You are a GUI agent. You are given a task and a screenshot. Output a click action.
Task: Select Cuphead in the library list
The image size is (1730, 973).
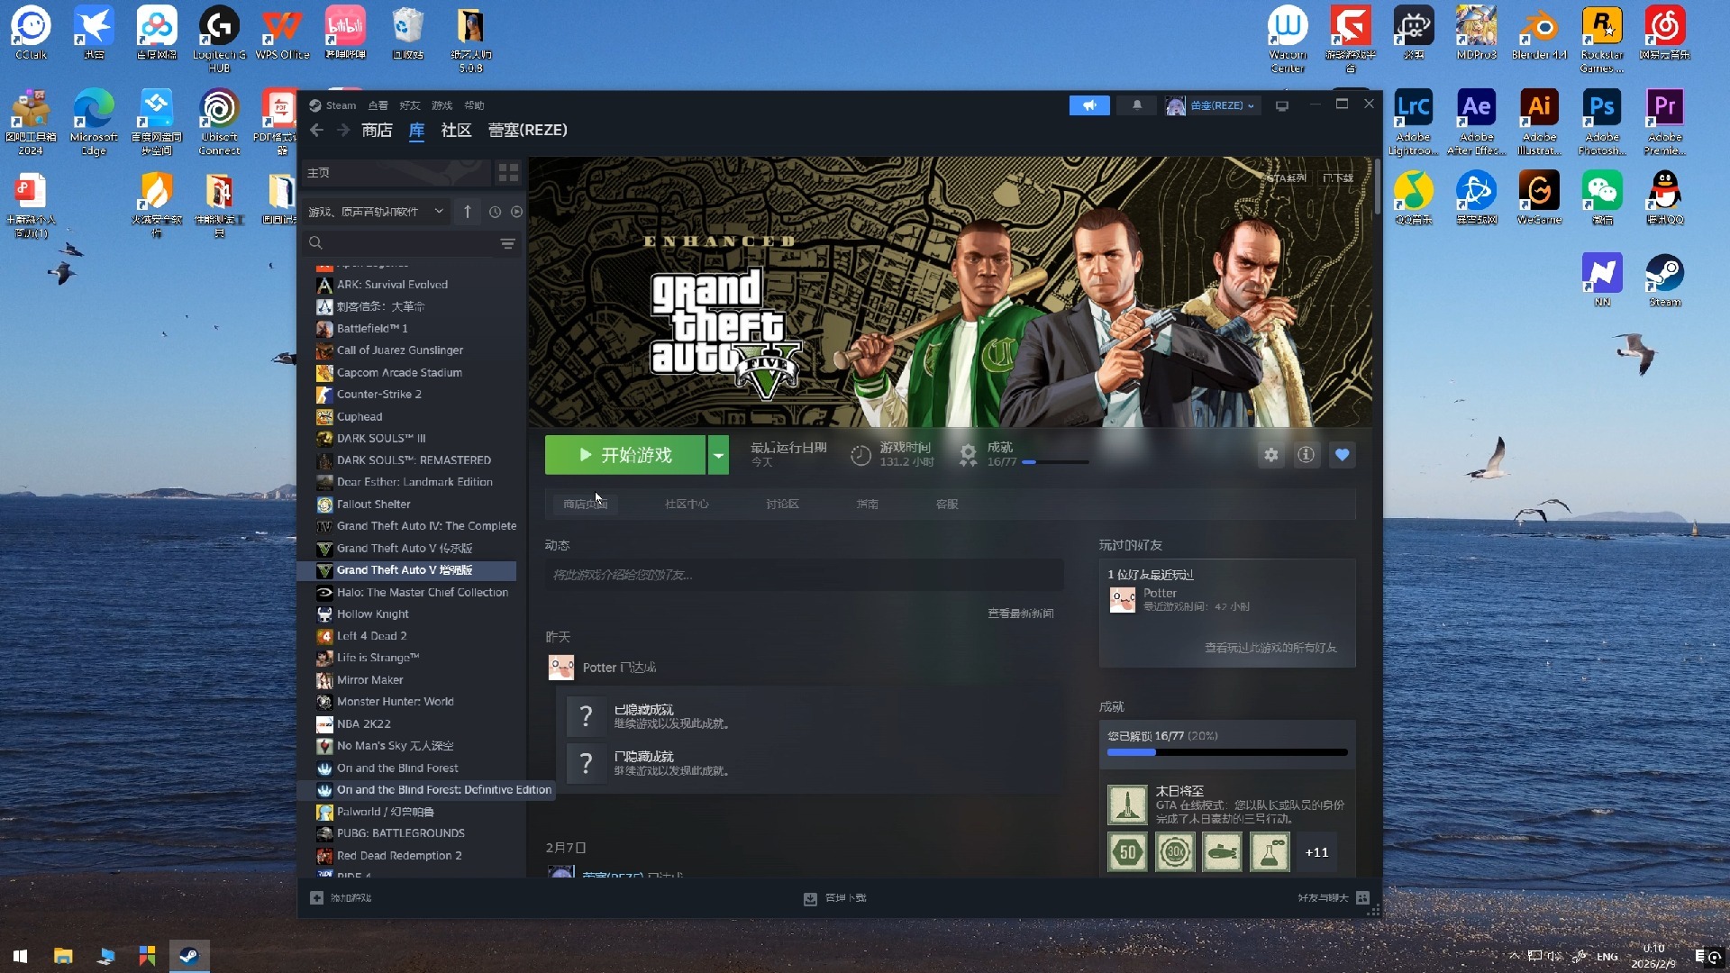(359, 417)
